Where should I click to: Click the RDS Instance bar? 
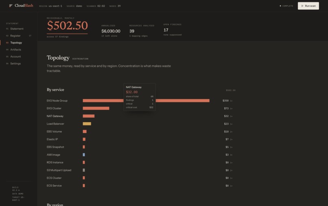[84, 162]
